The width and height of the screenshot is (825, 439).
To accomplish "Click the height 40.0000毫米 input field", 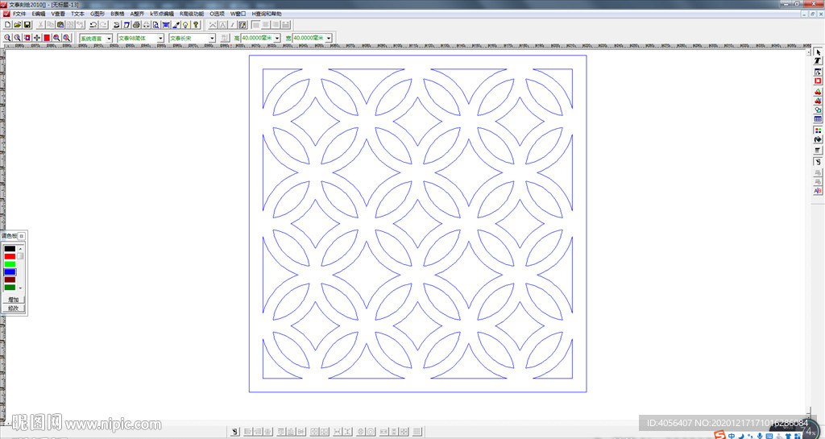I will pos(257,38).
